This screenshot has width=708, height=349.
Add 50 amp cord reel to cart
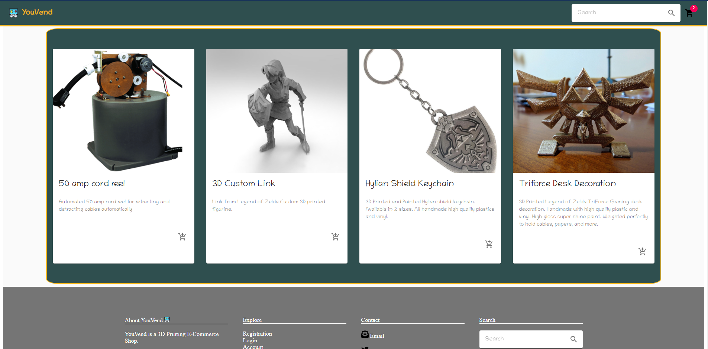pos(182,236)
